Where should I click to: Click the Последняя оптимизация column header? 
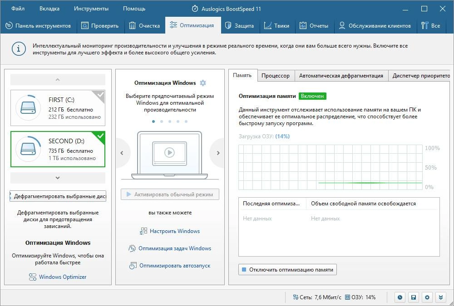coord(272,204)
